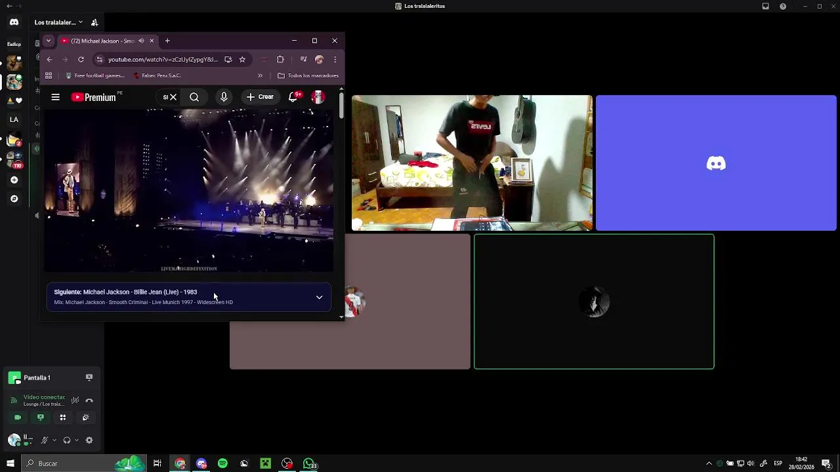Open YouTube account avatar menu
The image size is (840, 472).
(318, 97)
